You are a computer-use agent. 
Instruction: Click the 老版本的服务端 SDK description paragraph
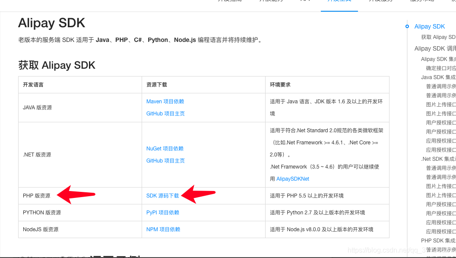point(141,40)
